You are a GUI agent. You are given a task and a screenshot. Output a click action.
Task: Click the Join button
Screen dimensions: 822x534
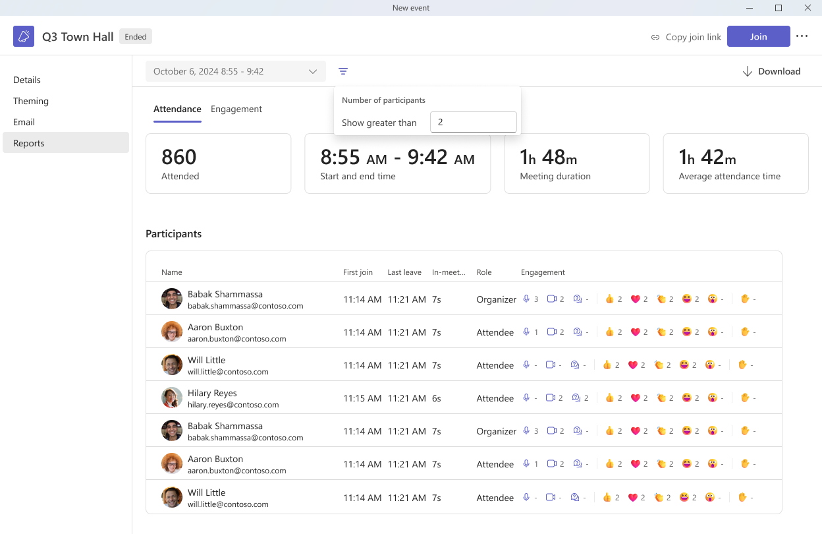(x=758, y=36)
